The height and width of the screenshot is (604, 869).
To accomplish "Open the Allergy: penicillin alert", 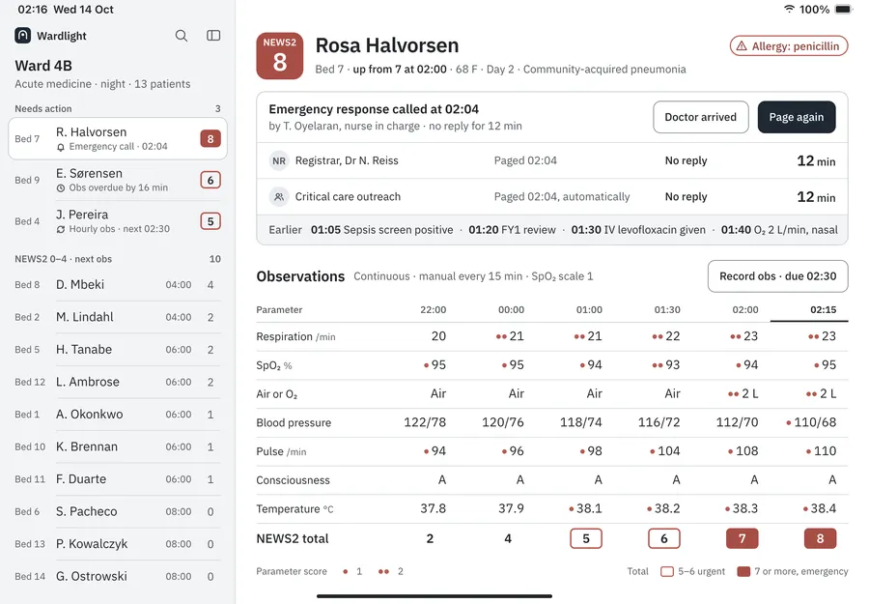I will (x=789, y=46).
